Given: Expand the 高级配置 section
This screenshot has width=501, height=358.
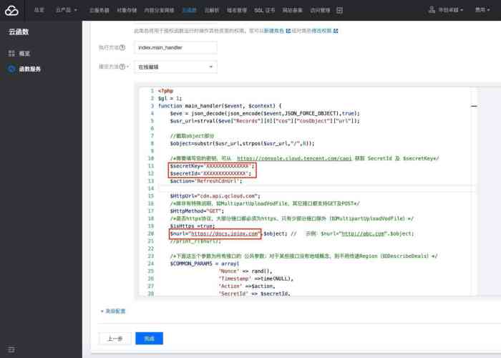Looking at the screenshot, I should coord(113,311).
